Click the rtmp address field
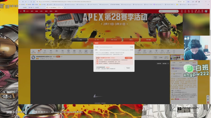This screenshot has width=211, height=118. (x=114, y=47)
